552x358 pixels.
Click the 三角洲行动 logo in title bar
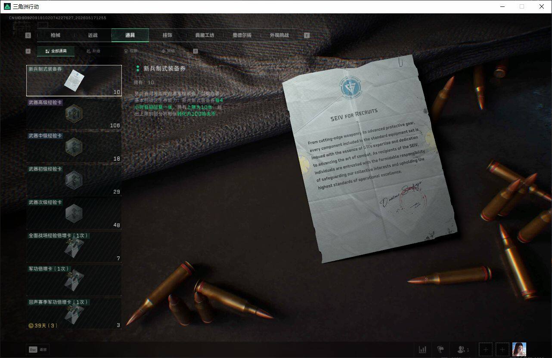pyautogui.click(x=7, y=6)
